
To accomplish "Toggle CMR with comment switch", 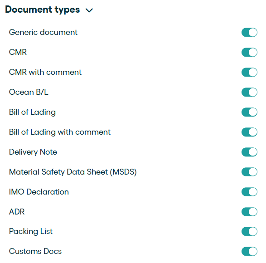I will [x=249, y=72].
